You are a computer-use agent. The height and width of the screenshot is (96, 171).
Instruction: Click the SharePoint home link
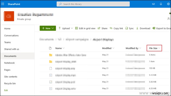tap(14, 4)
